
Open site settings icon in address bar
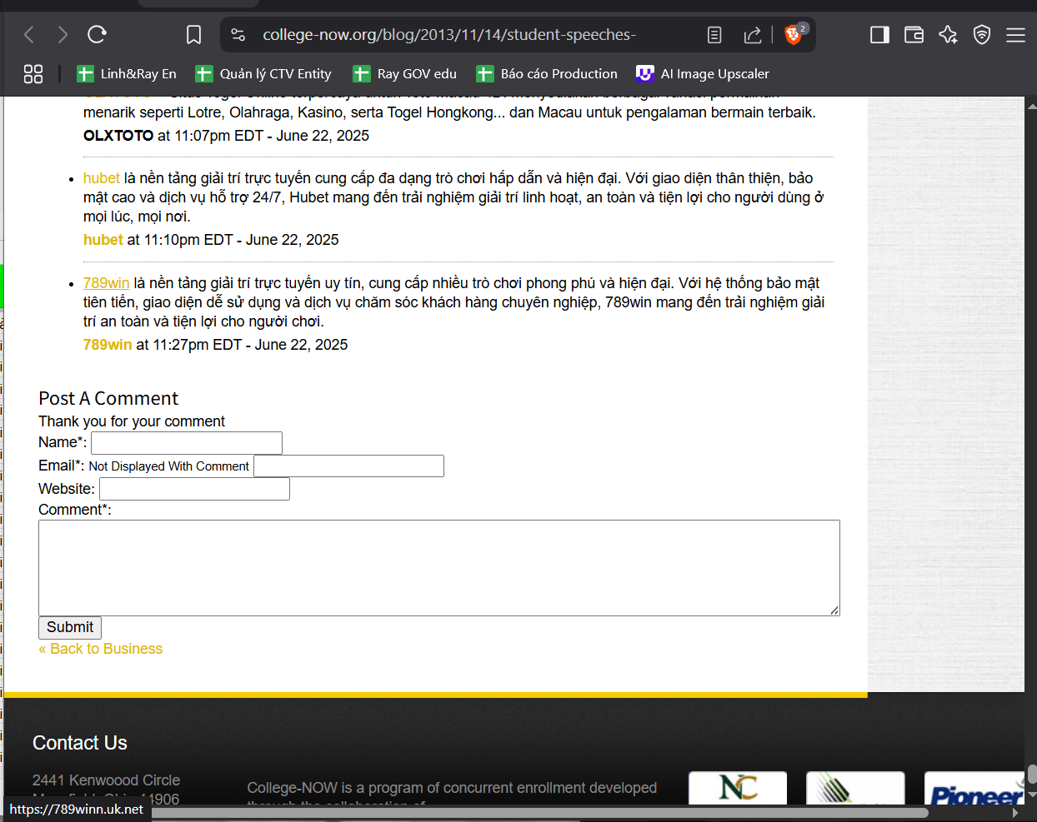pos(238,35)
